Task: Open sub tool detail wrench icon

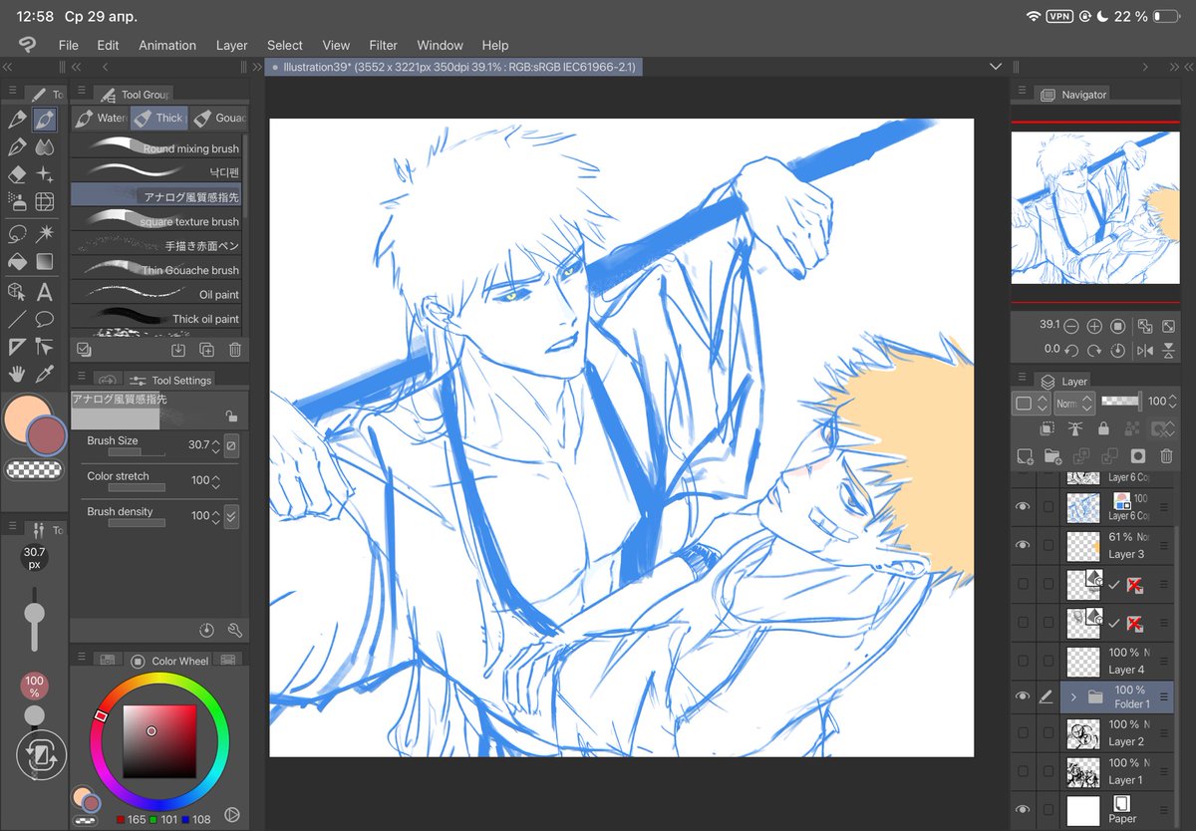Action: point(235,630)
